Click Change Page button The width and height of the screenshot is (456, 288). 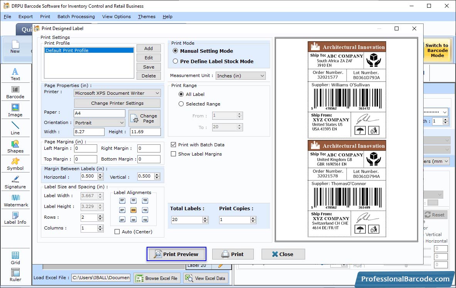(x=144, y=118)
